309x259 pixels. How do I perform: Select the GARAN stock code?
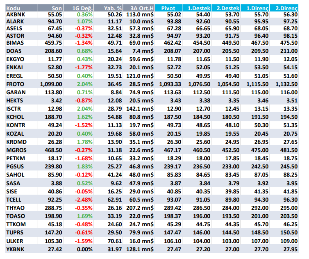16,92
